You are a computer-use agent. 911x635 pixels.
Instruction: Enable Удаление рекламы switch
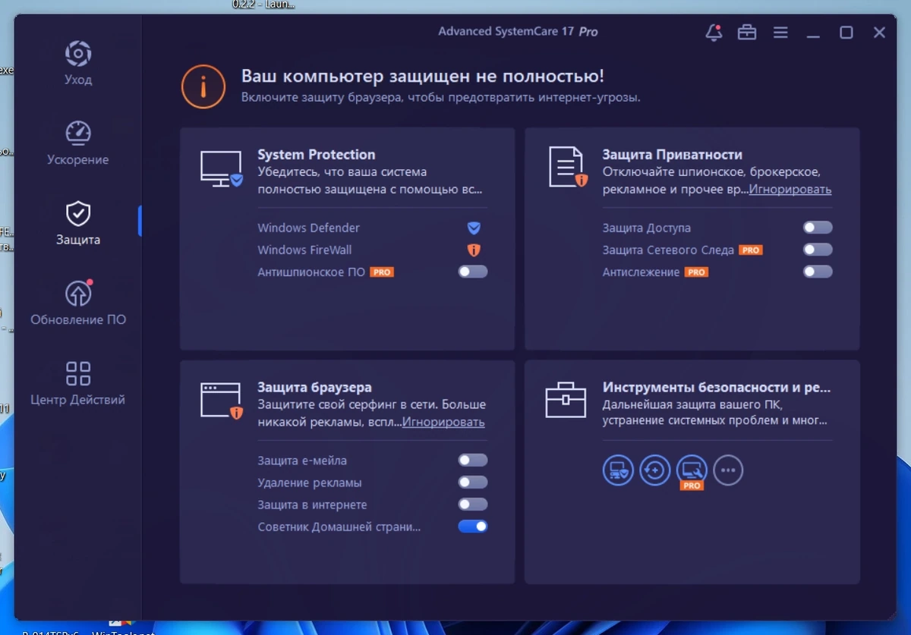click(x=473, y=483)
